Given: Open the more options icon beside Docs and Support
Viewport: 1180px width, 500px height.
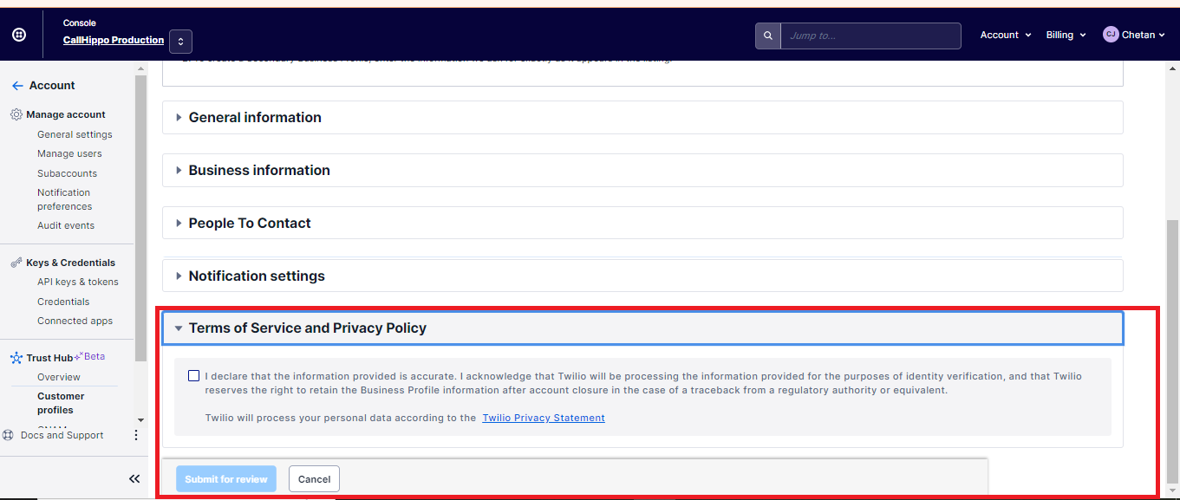Looking at the screenshot, I should [x=135, y=435].
